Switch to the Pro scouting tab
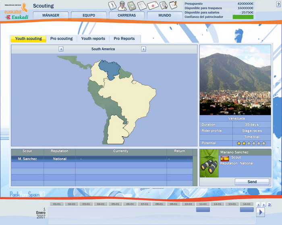282x225 pixels. pos(61,39)
